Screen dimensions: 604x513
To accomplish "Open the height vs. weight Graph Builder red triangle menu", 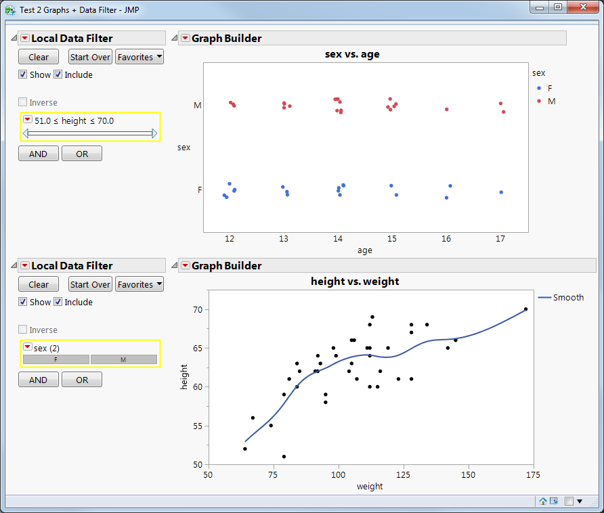I will click(x=185, y=266).
